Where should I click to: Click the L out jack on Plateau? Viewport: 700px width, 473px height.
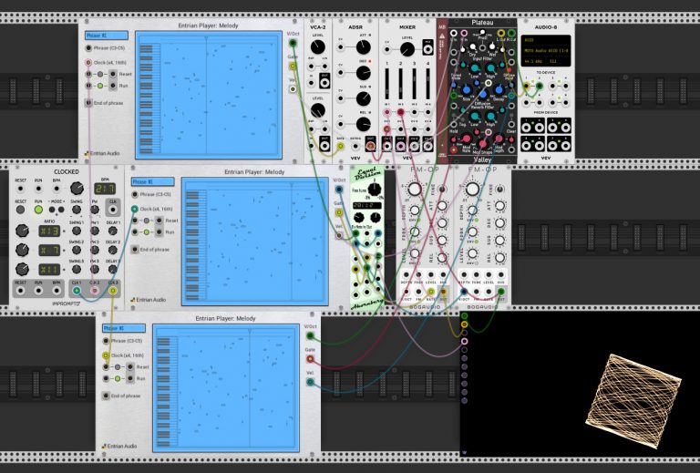coord(501,33)
